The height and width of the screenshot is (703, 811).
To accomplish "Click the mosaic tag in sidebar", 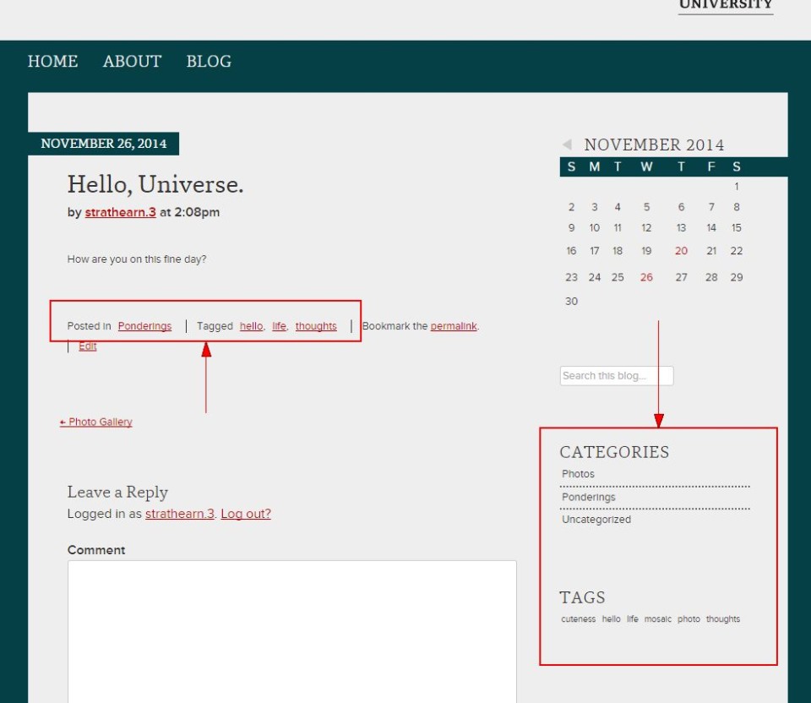I will click(x=657, y=619).
